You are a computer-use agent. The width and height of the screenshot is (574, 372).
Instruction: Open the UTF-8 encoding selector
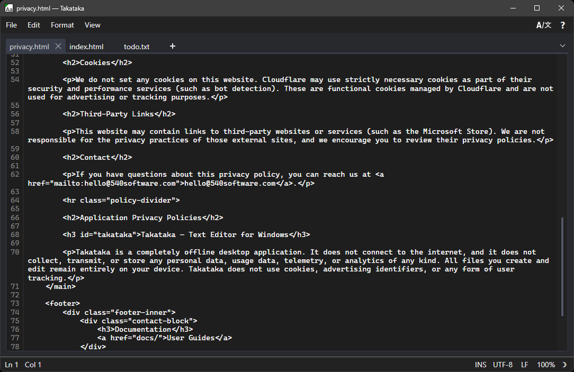pyautogui.click(x=503, y=365)
